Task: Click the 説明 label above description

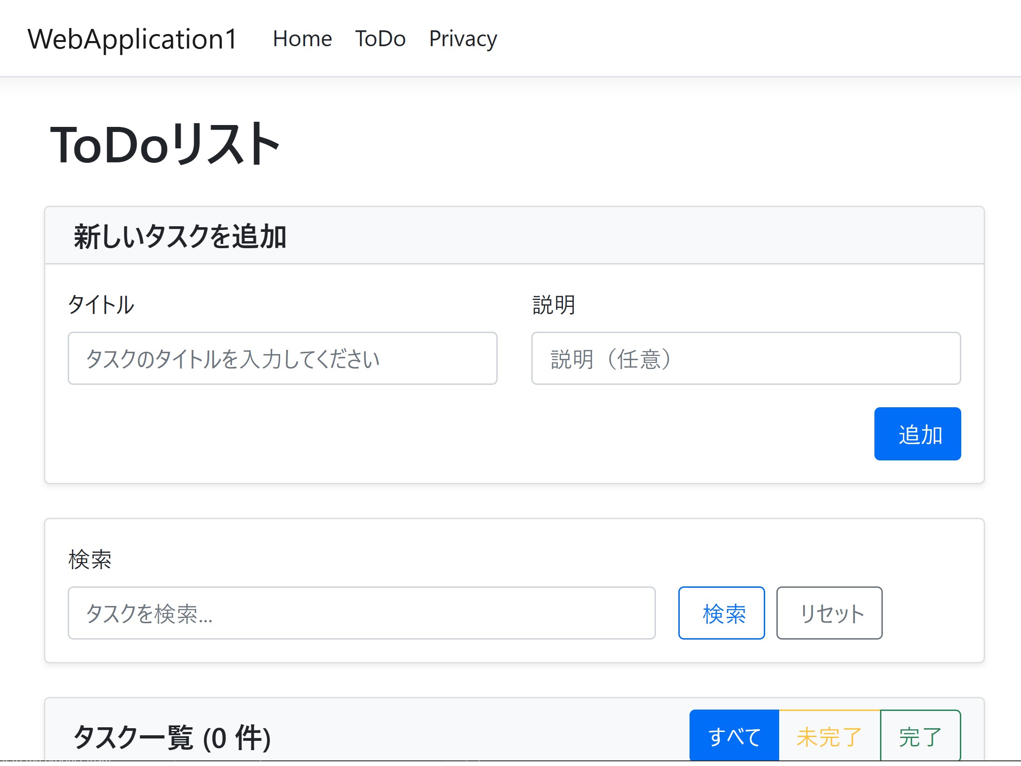Action: click(554, 305)
